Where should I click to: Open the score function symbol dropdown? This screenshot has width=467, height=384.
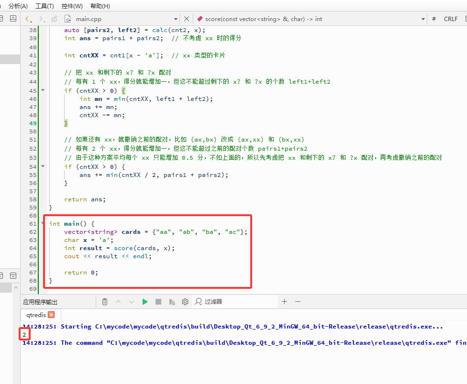click(x=423, y=19)
